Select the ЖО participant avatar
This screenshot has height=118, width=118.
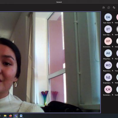[x=108, y=65]
